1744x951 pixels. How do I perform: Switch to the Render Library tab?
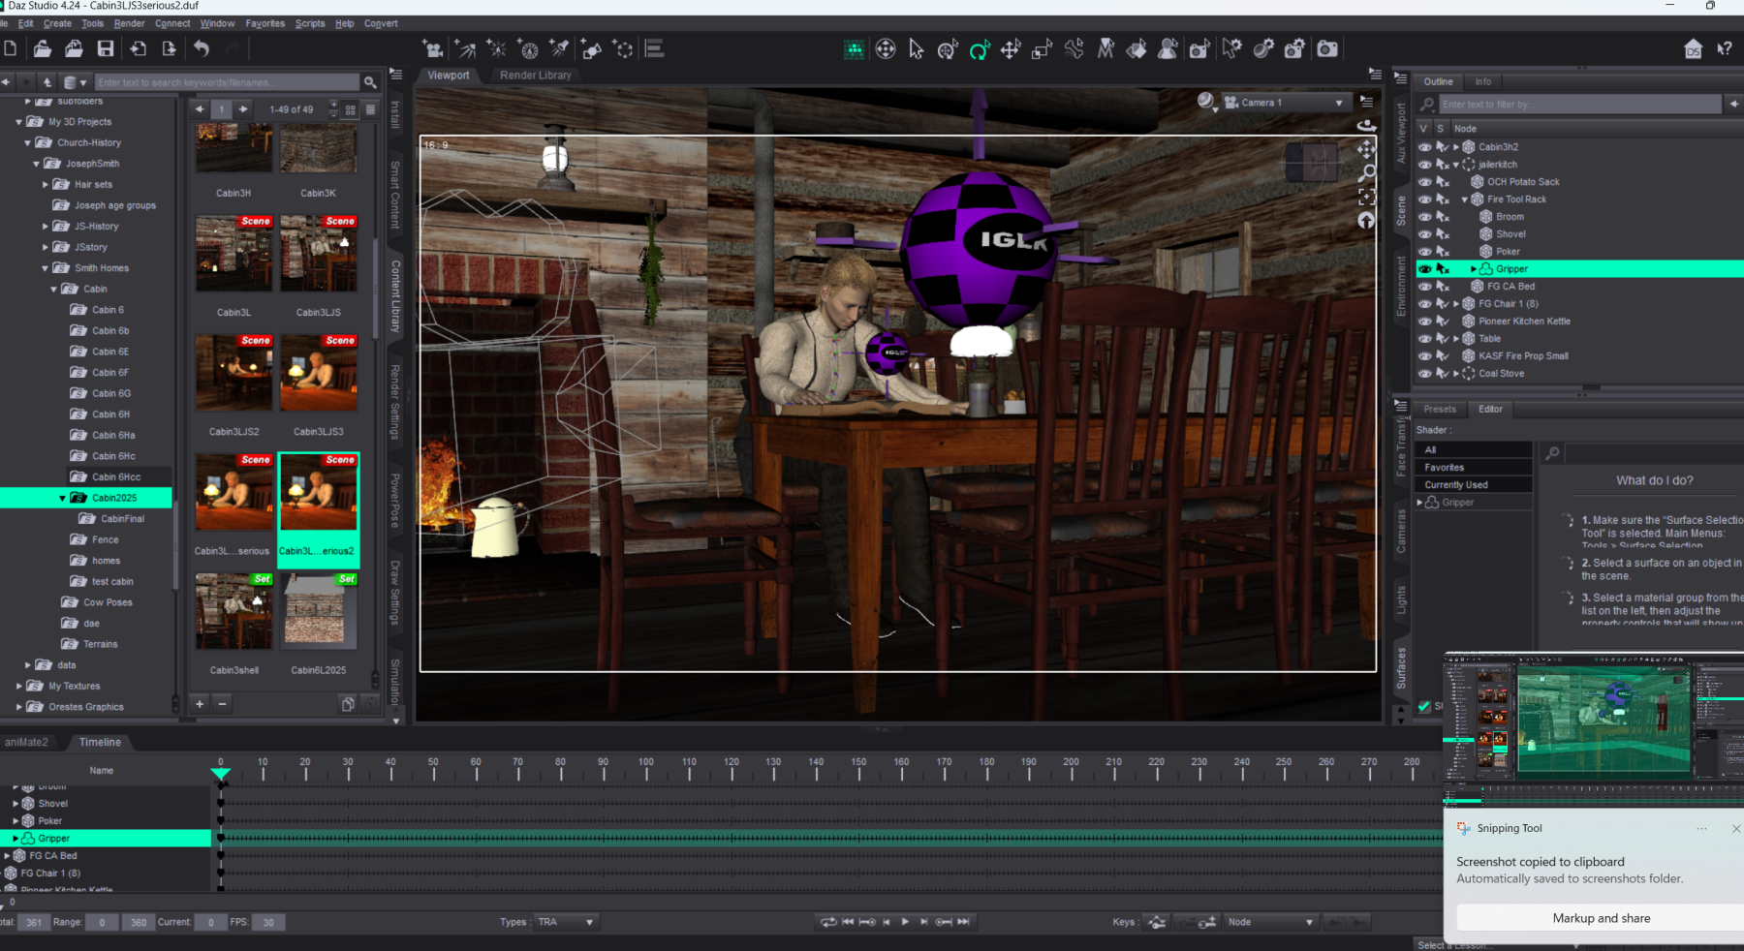pyautogui.click(x=535, y=76)
